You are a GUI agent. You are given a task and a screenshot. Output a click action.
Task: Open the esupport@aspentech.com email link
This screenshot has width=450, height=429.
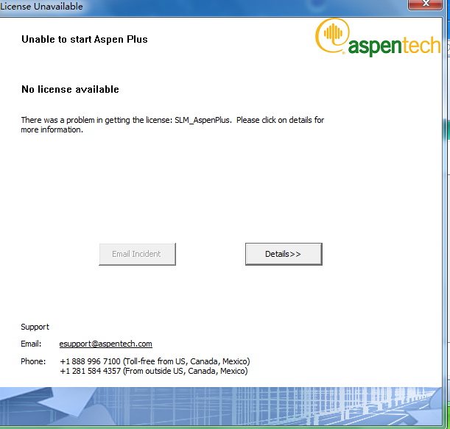tap(105, 344)
